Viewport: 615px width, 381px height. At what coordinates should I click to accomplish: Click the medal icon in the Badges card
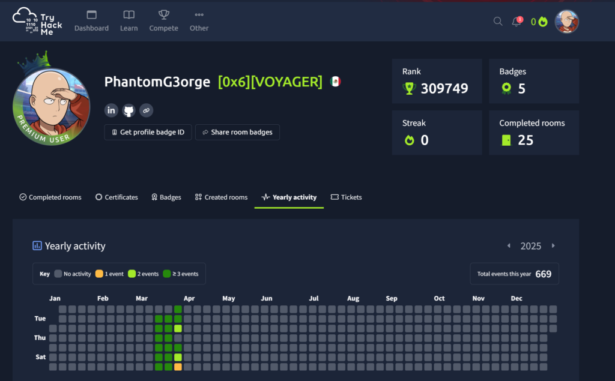[x=506, y=89]
